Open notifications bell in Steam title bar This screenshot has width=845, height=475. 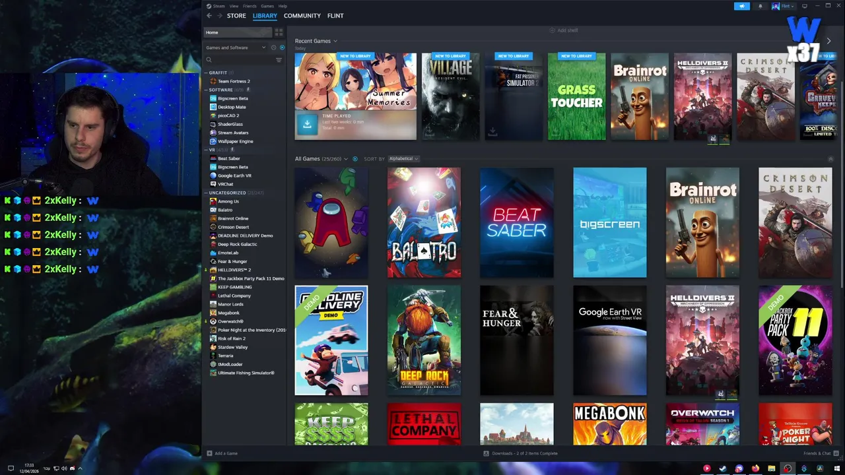[760, 6]
